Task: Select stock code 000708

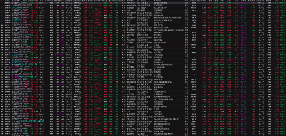Action: [8, 10]
